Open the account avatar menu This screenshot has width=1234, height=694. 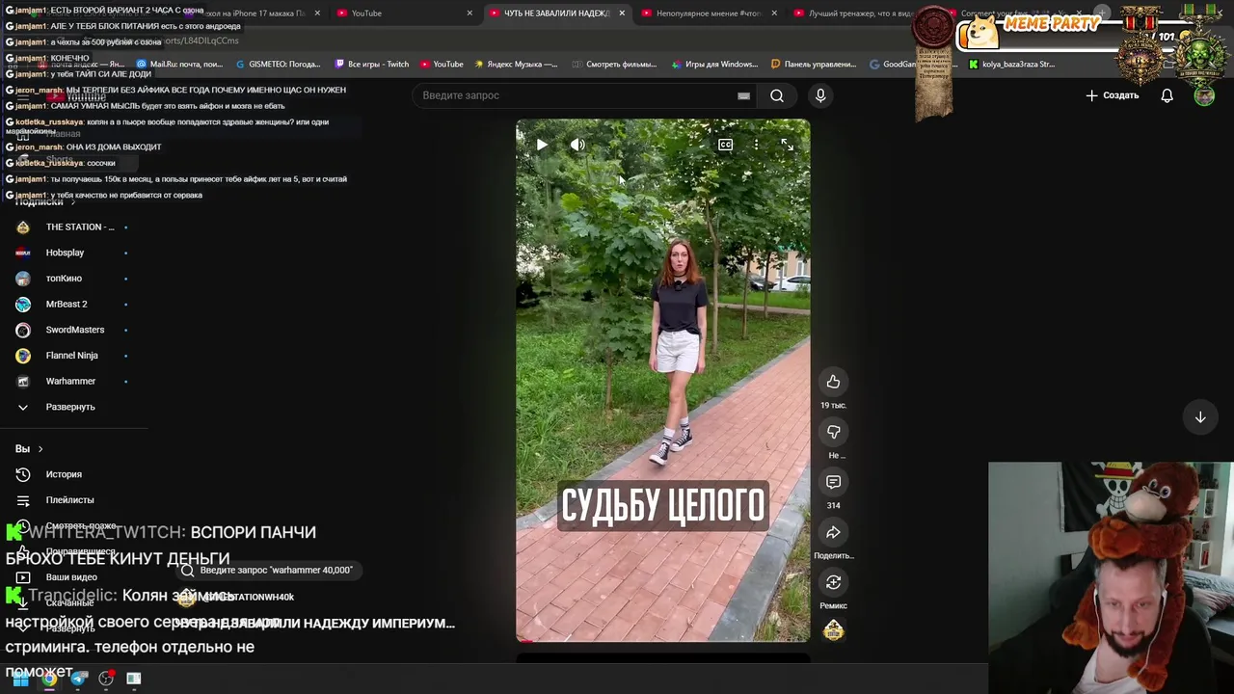tap(1204, 95)
